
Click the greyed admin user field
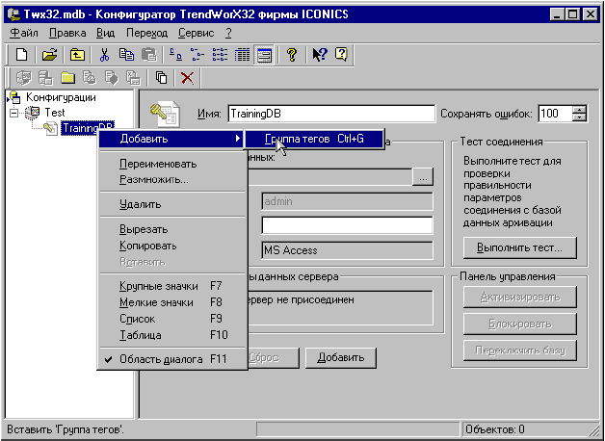click(347, 201)
